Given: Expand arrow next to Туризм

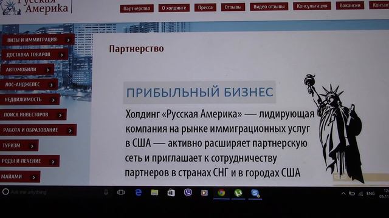Looking at the screenshot, I should tap(32, 147).
